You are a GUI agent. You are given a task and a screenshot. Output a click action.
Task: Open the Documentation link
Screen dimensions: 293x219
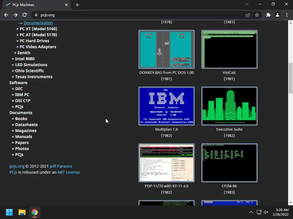pyautogui.click(x=38, y=23)
